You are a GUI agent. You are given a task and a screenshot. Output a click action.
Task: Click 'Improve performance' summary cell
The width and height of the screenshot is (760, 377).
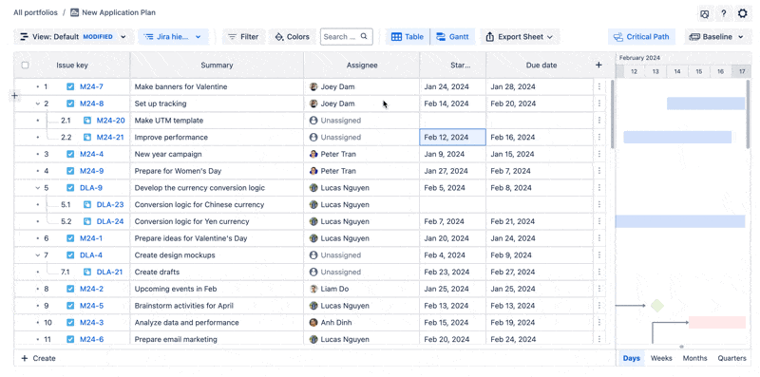pos(217,137)
